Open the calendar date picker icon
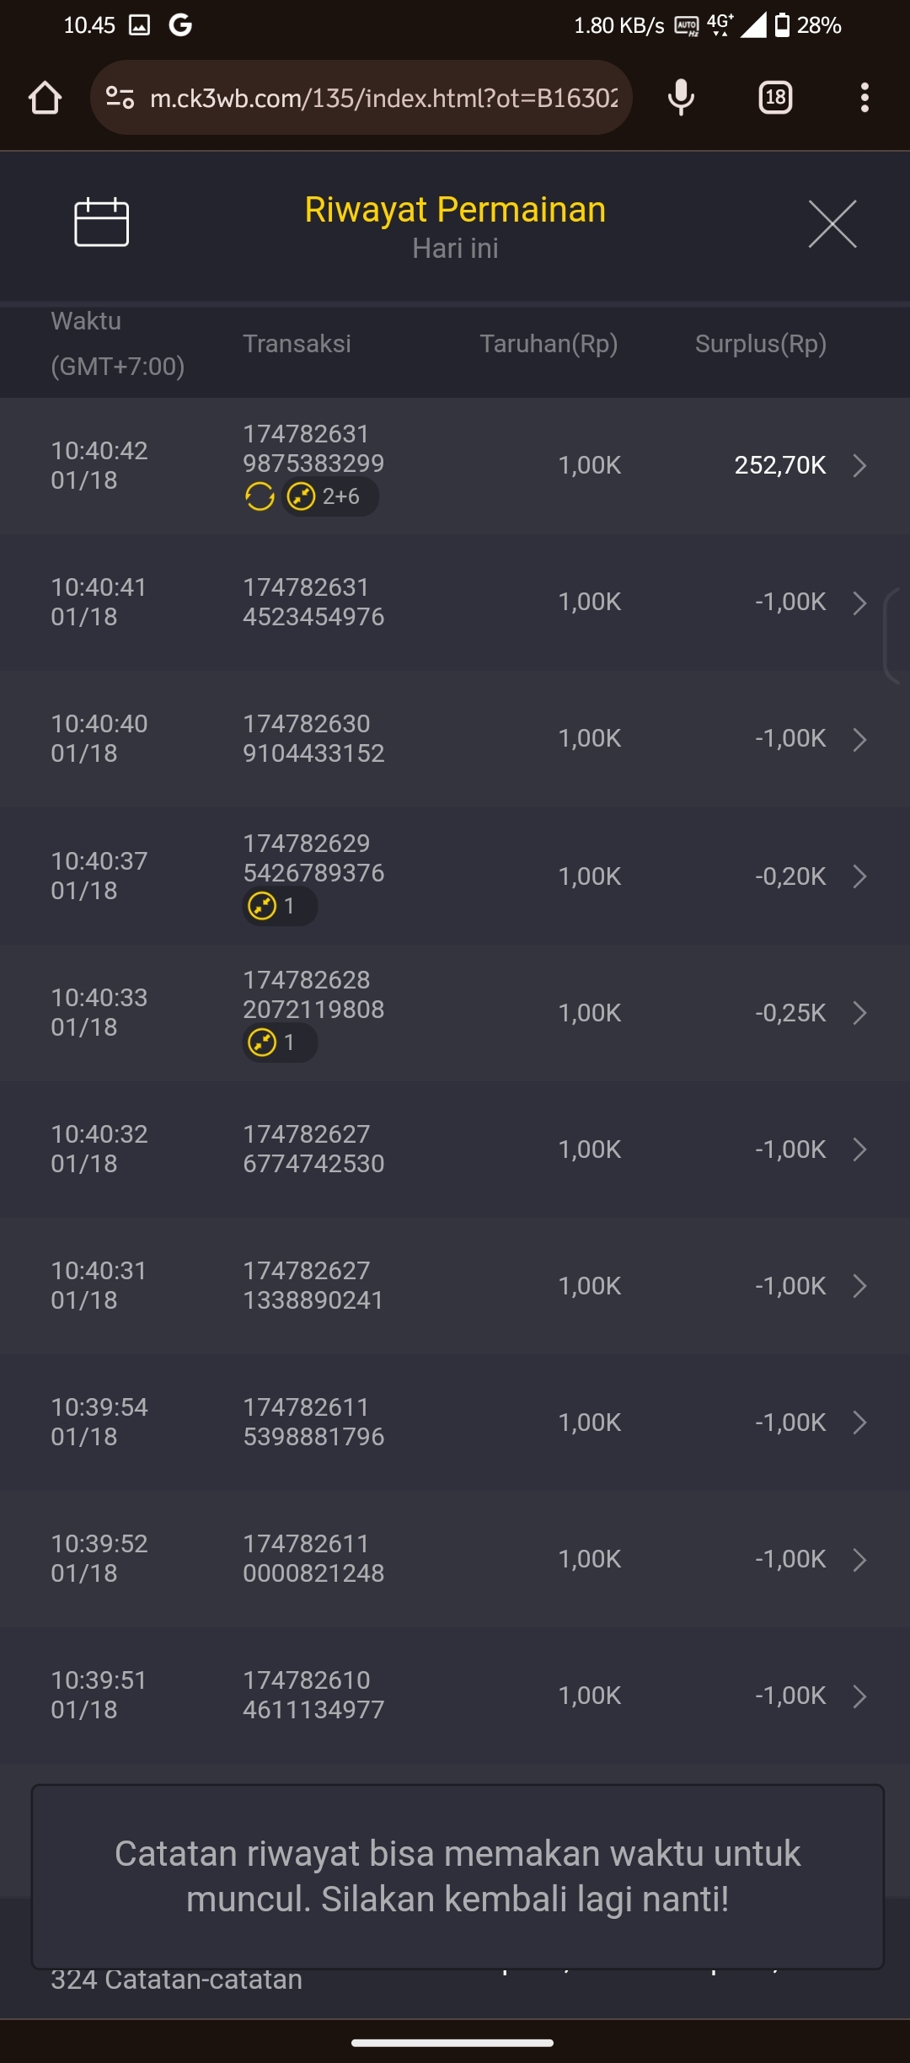This screenshot has width=910, height=2063. click(x=101, y=222)
